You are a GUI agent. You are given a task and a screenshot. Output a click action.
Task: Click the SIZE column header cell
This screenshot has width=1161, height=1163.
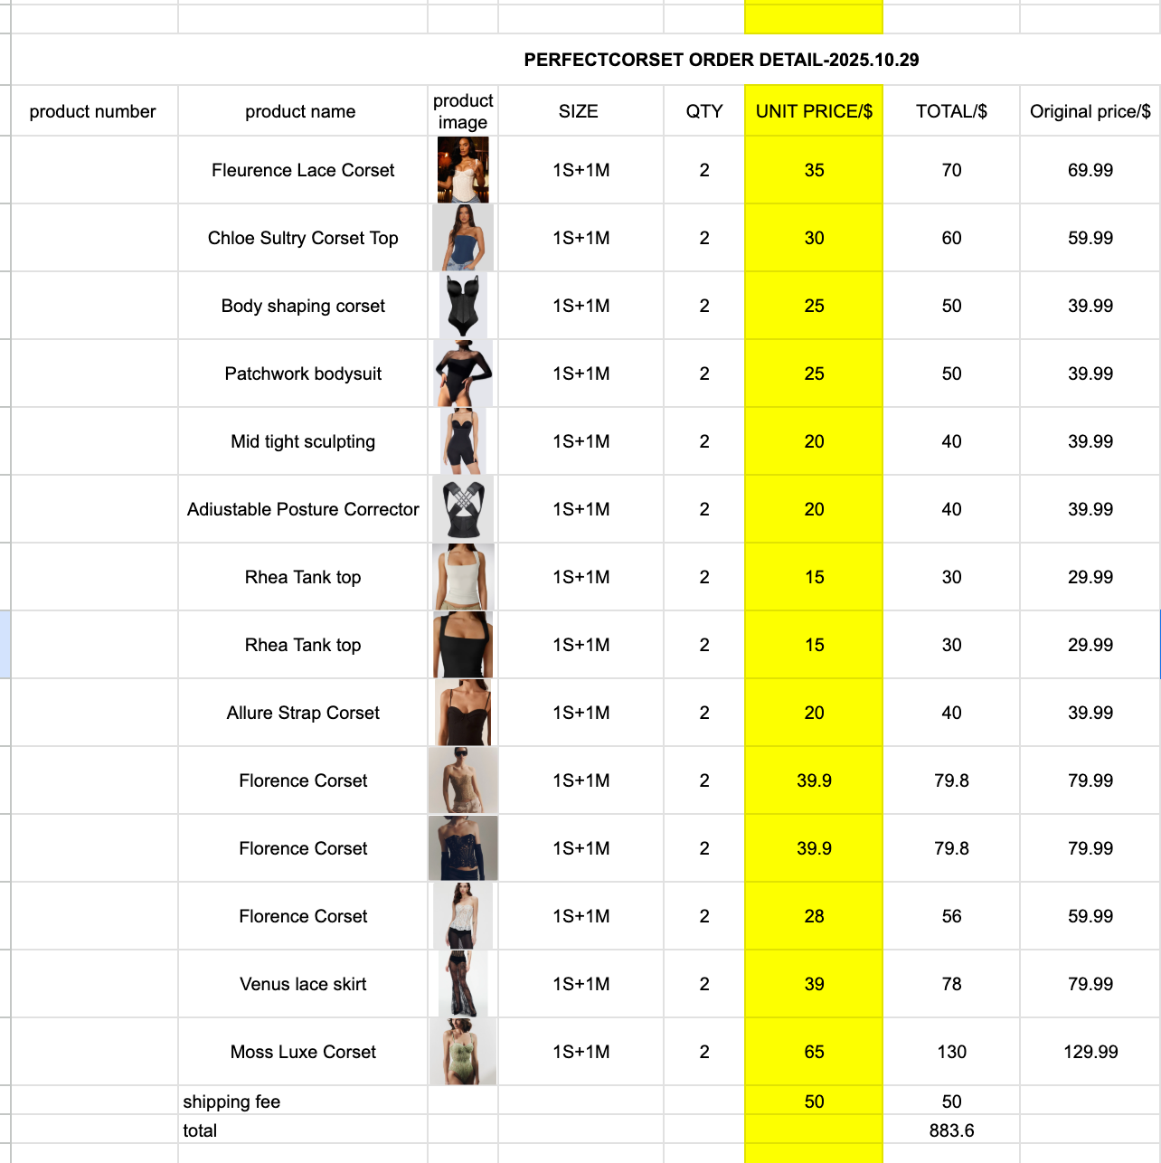click(579, 111)
